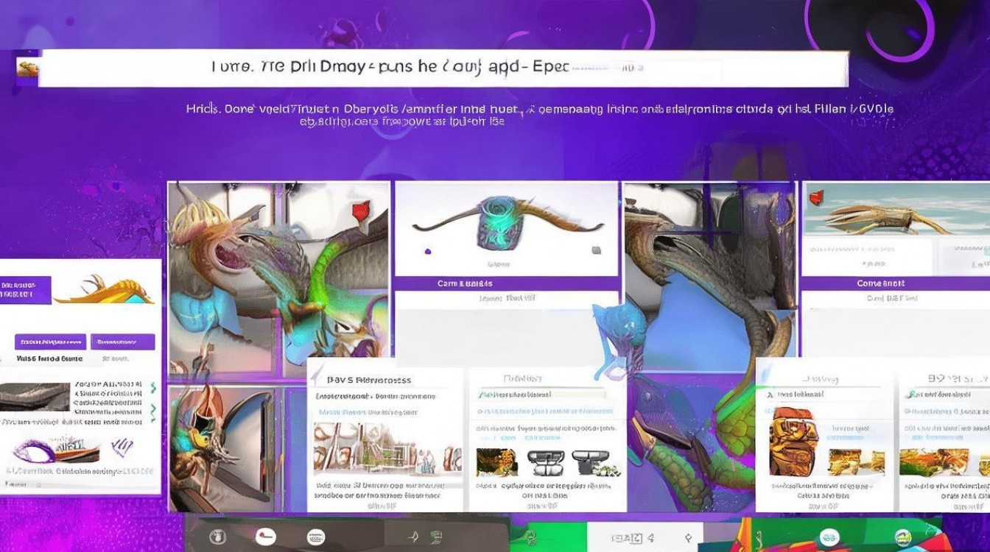Image resolution: width=990 pixels, height=552 pixels.
Task: Click the third round icon in the dark bottom bar
Action: (x=317, y=537)
